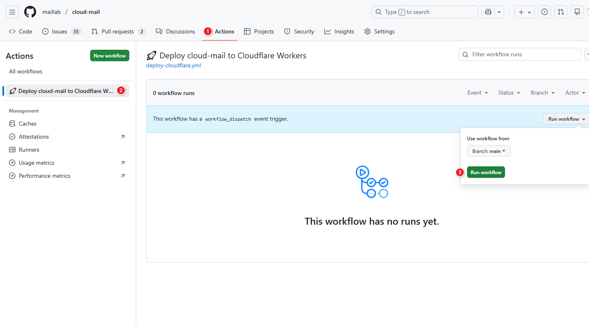The image size is (589, 325).
Task: Open Copilot chat icon in header
Action: tap(488, 12)
